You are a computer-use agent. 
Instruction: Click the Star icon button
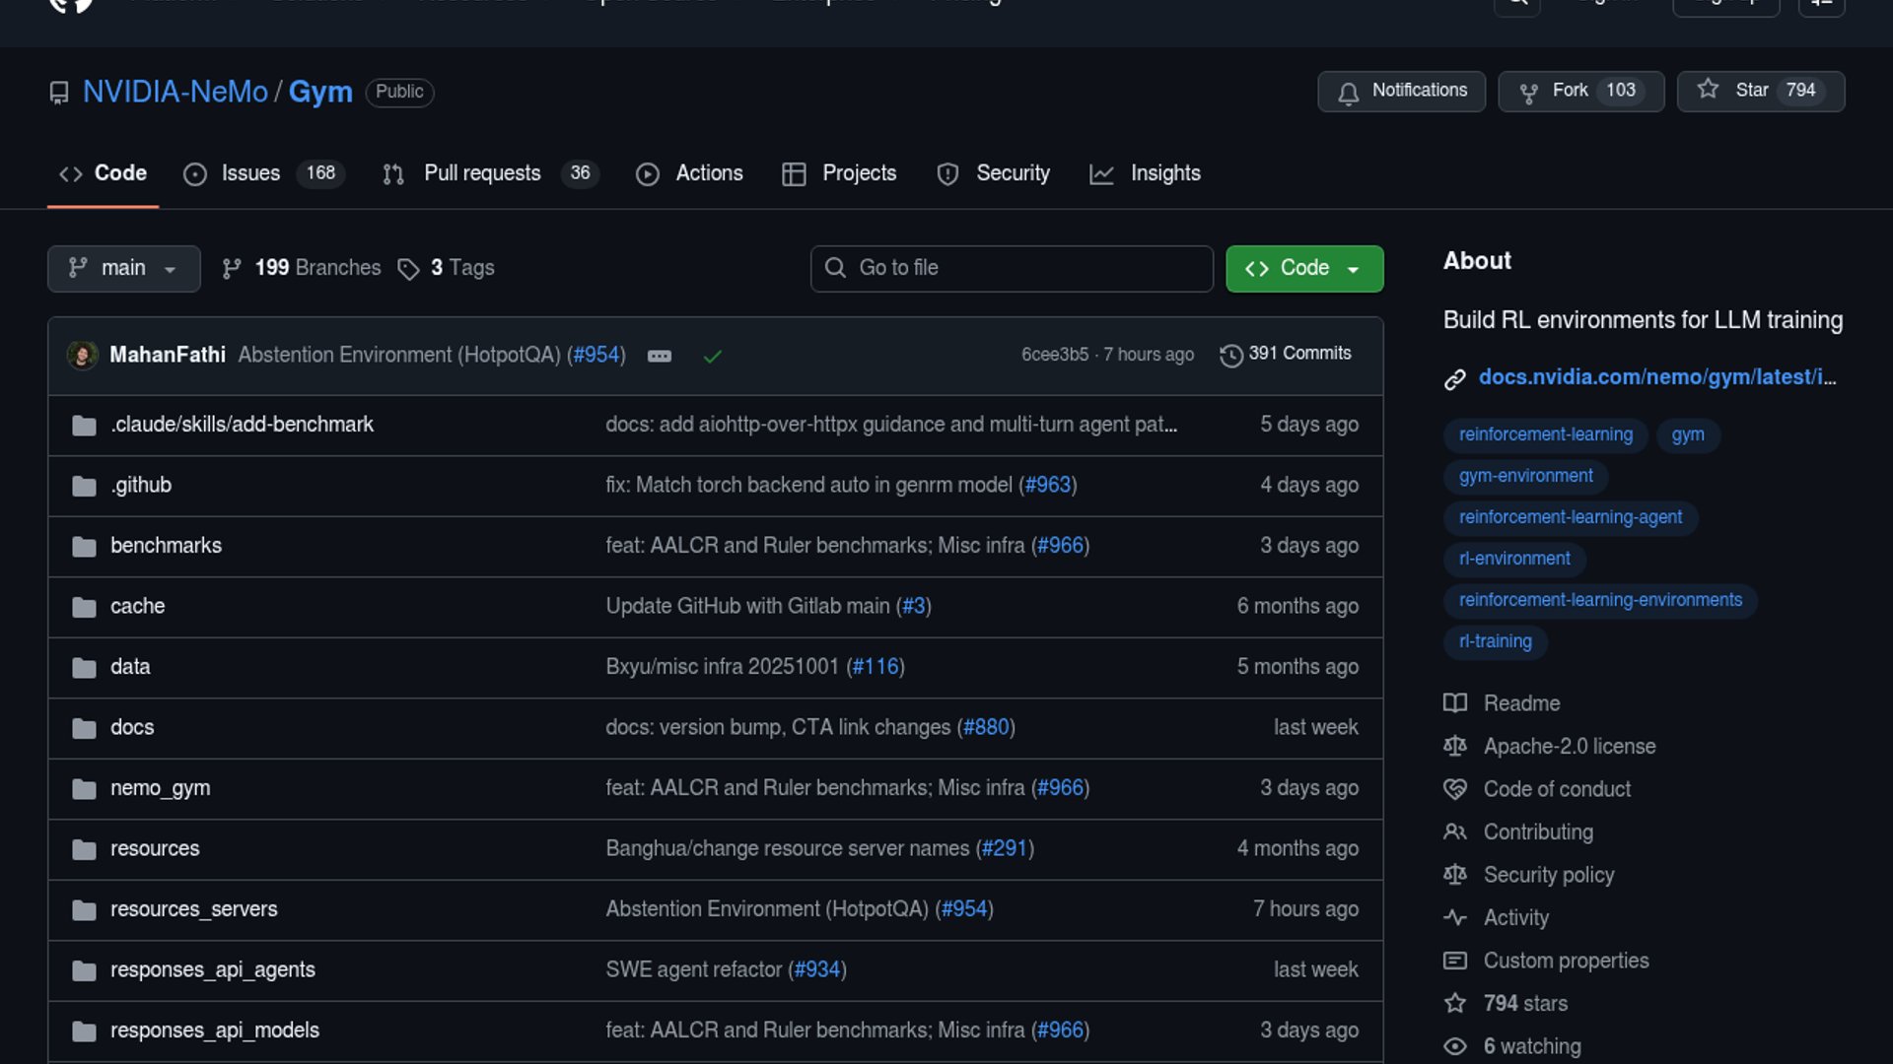(1708, 90)
